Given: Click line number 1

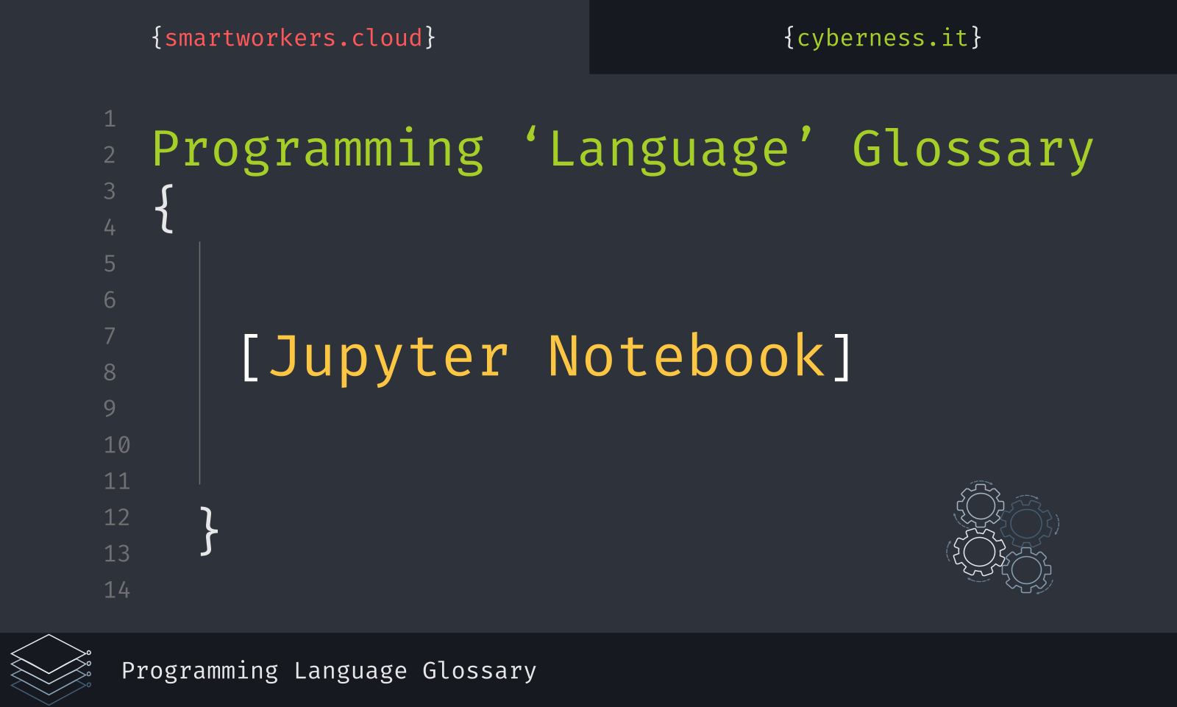Looking at the screenshot, I should 110,118.
